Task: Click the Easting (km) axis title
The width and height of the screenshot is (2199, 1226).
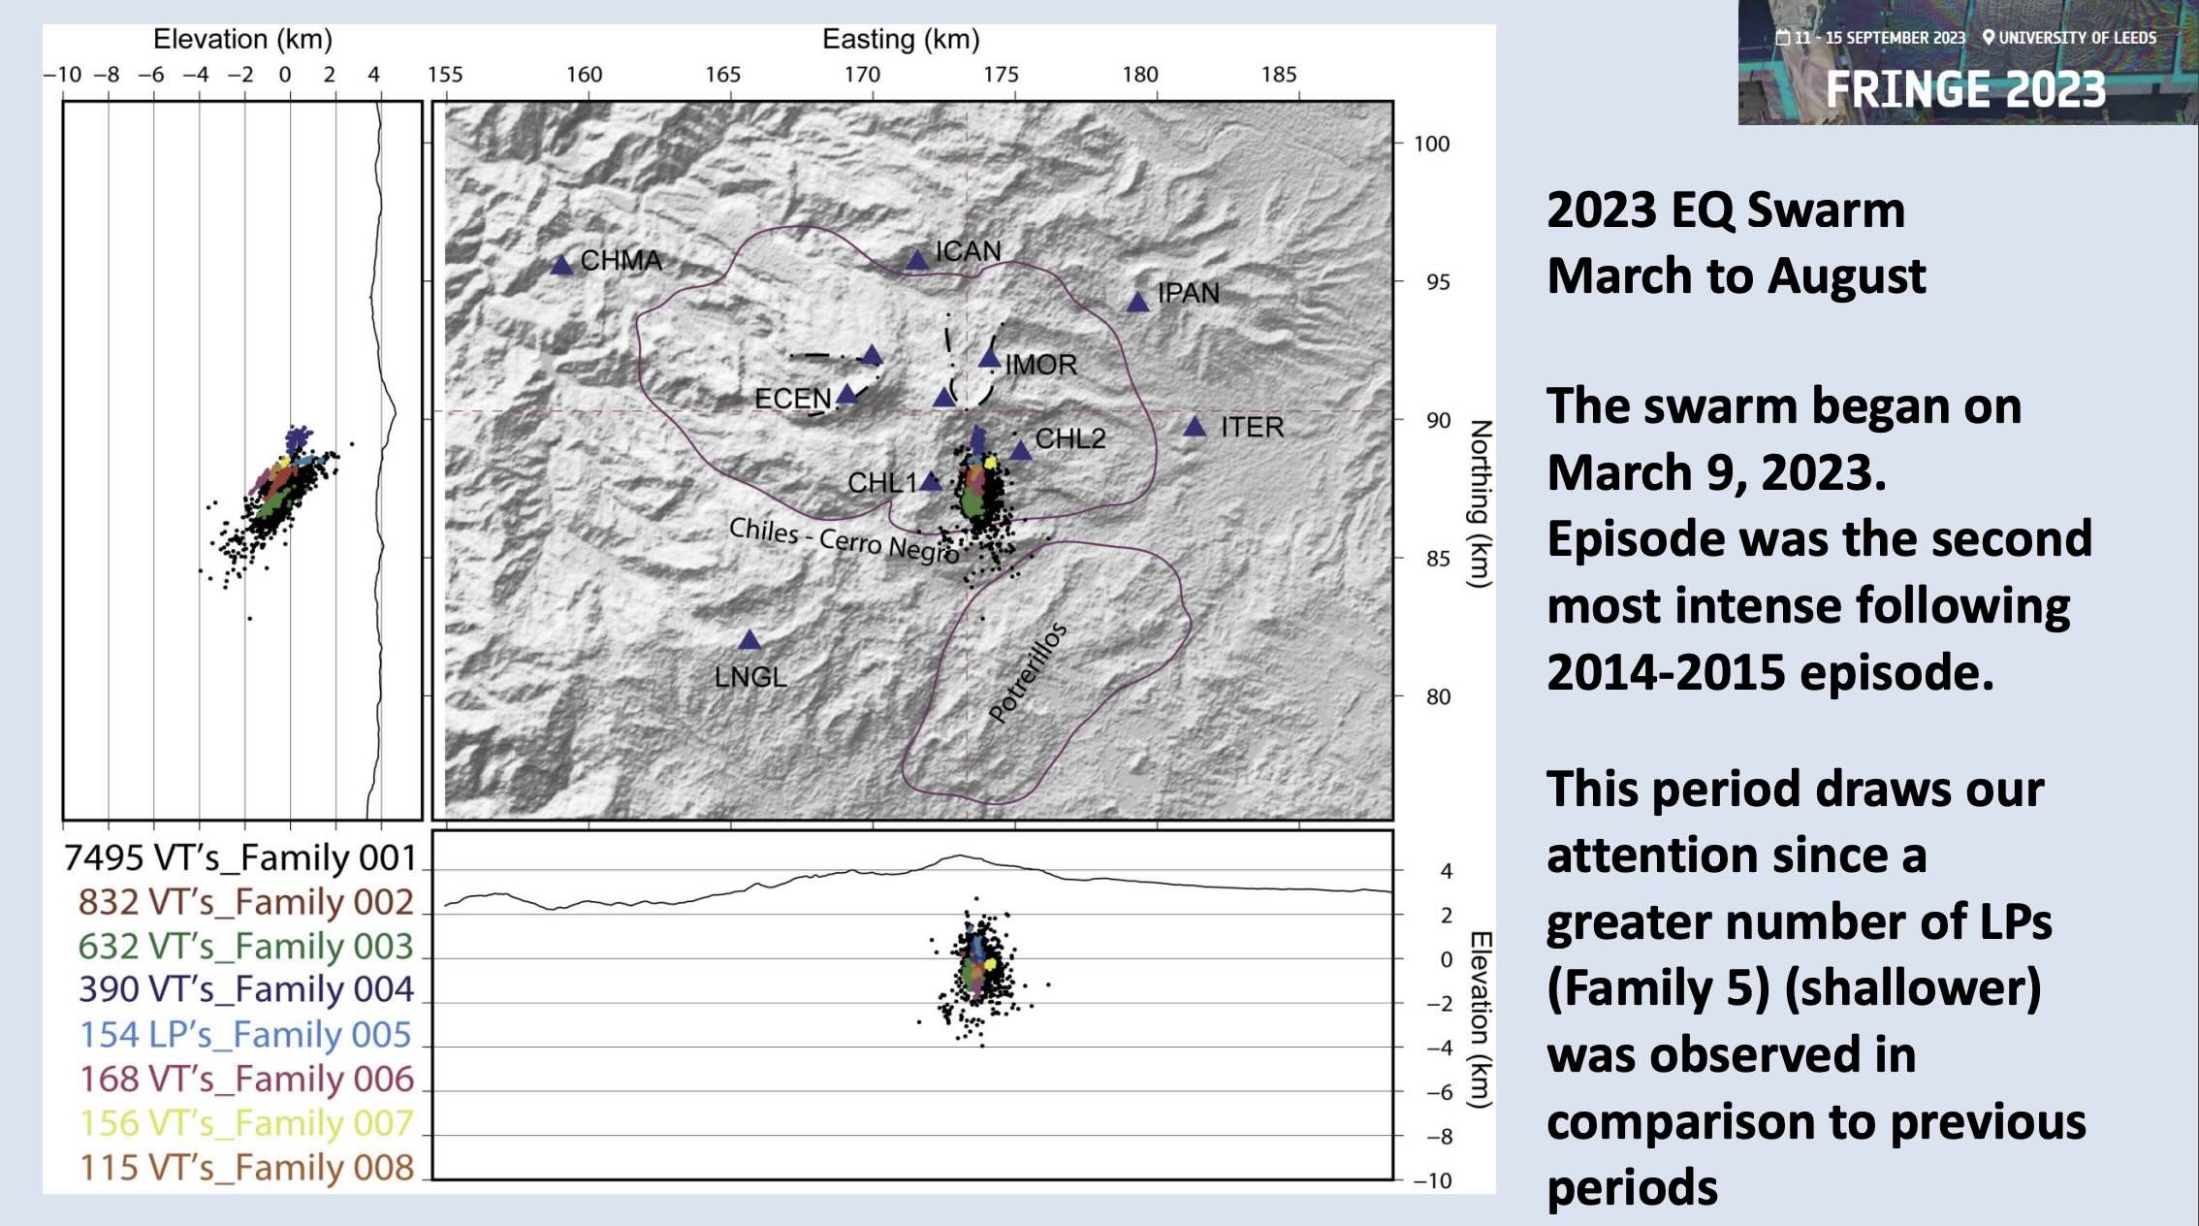Action: (901, 40)
